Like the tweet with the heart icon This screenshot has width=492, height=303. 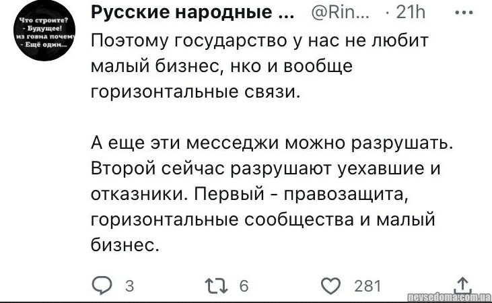tap(330, 285)
